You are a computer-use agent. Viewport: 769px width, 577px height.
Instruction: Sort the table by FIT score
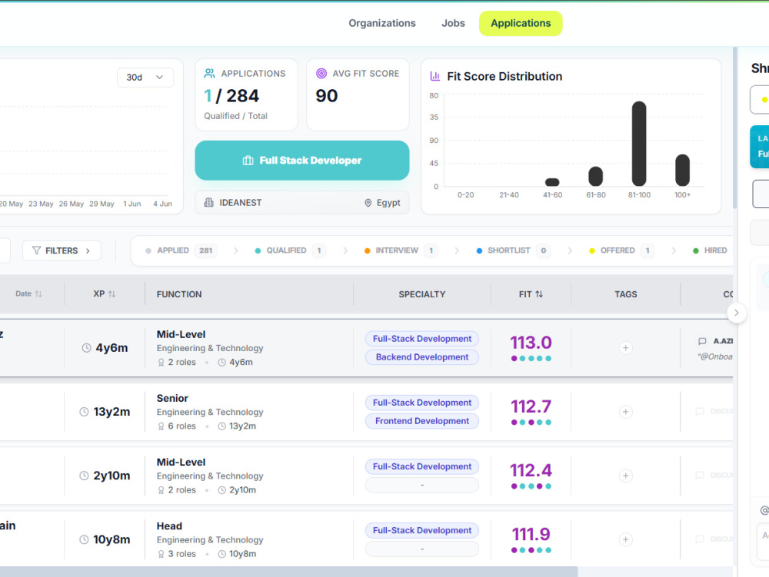pyautogui.click(x=531, y=294)
